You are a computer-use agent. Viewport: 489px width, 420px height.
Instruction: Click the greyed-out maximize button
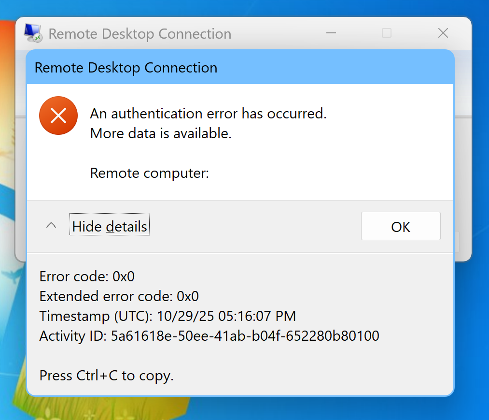pos(387,33)
